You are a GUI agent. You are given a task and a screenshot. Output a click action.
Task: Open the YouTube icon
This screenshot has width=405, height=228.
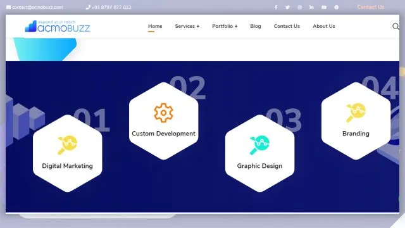[x=324, y=7]
